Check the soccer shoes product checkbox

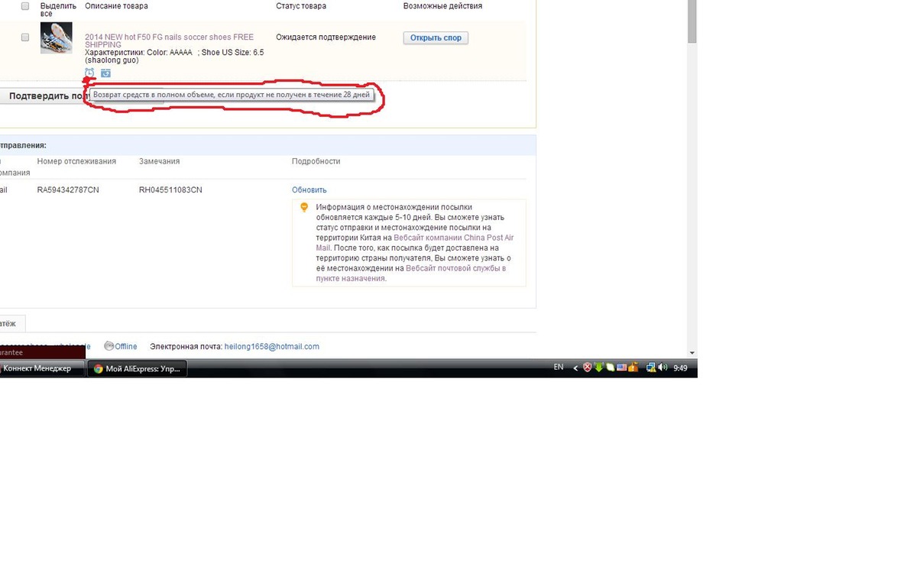(25, 37)
